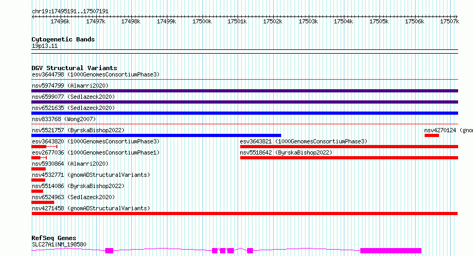
Task: Click the 17505k ruler tick label
Action: [378, 21]
